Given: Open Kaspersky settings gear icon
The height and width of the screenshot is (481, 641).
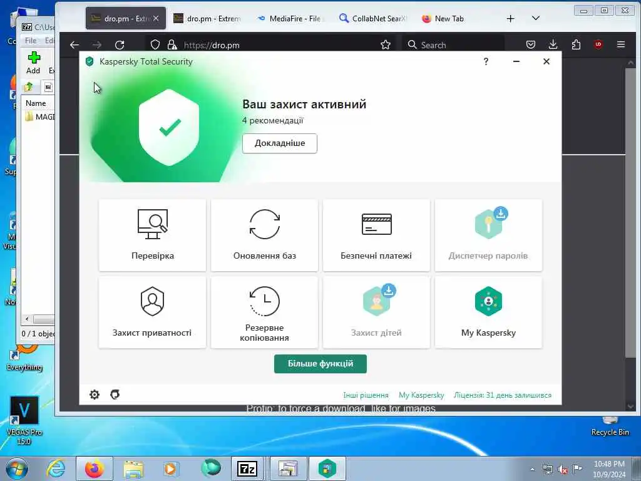Looking at the screenshot, I should pos(95,395).
